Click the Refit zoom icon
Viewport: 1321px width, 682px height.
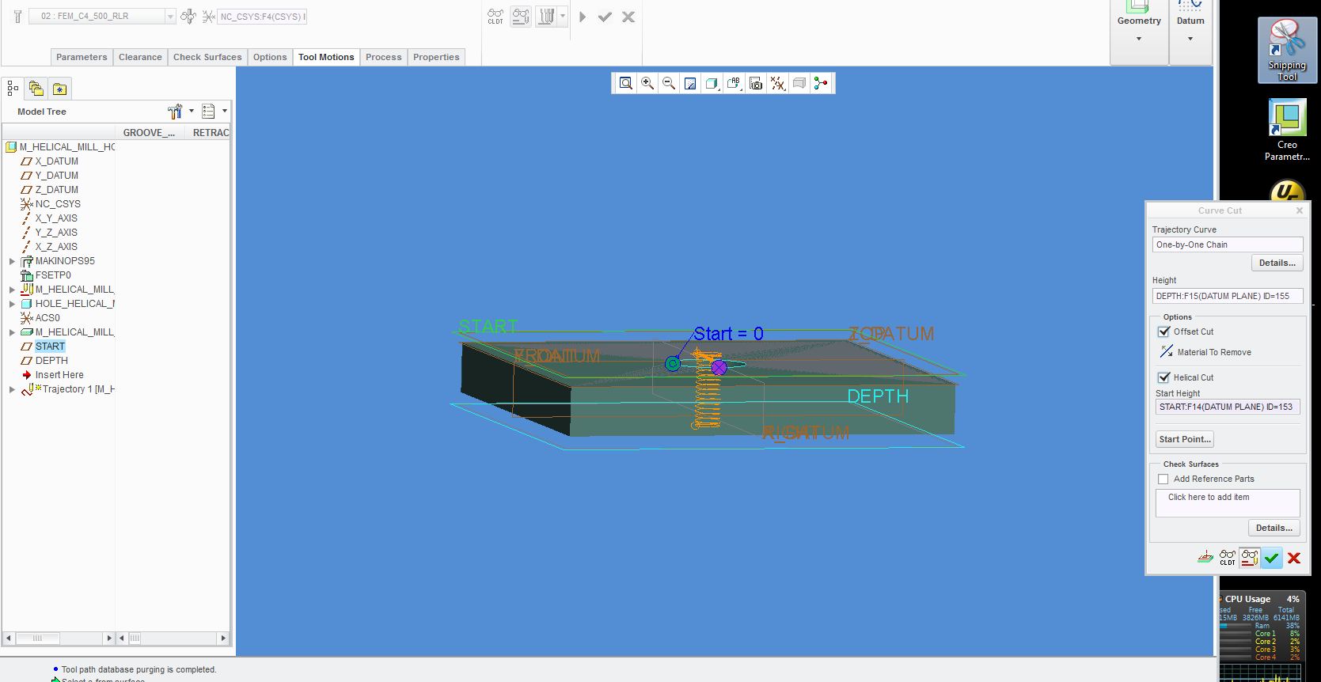pos(626,83)
